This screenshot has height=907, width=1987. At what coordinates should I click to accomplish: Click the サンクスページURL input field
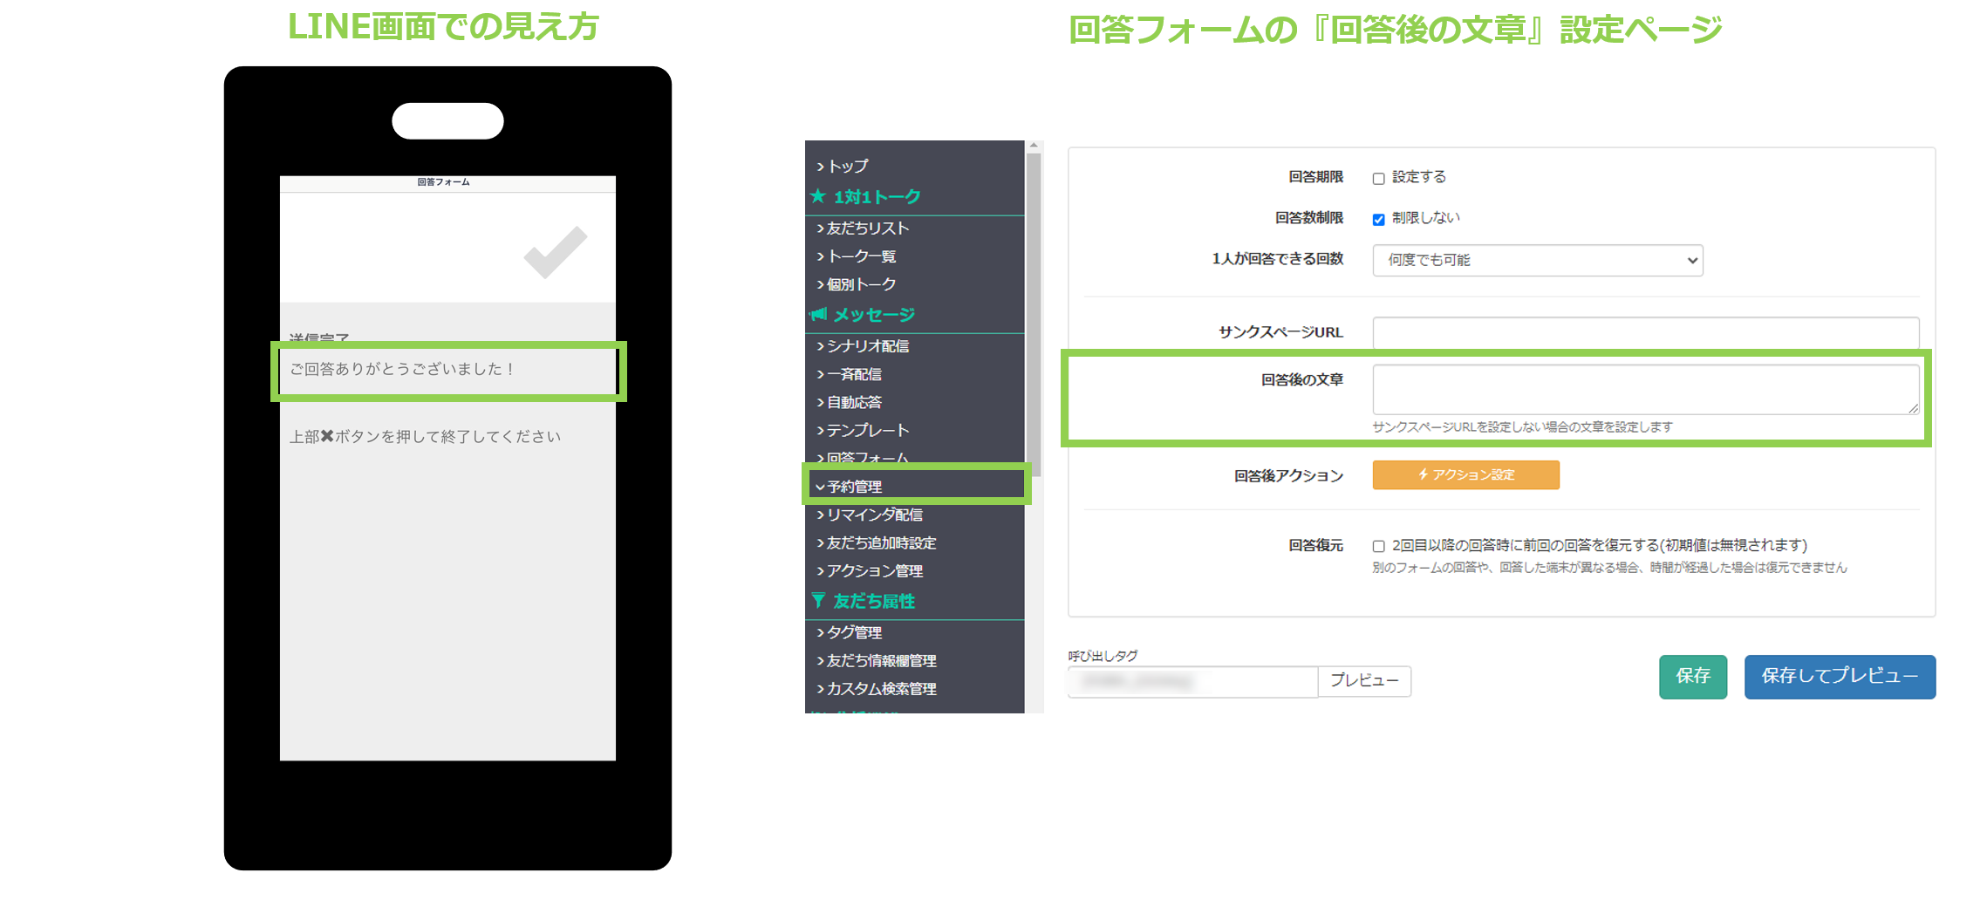[x=1645, y=332]
